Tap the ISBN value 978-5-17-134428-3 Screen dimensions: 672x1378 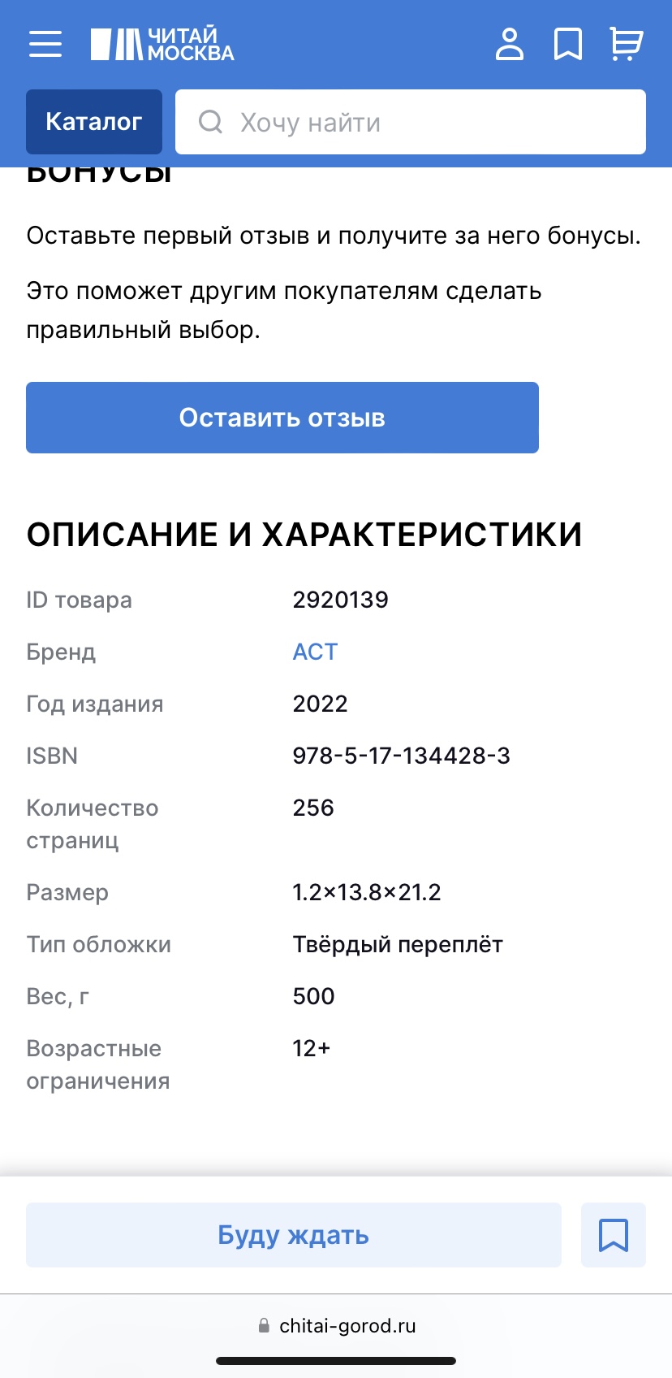click(401, 756)
